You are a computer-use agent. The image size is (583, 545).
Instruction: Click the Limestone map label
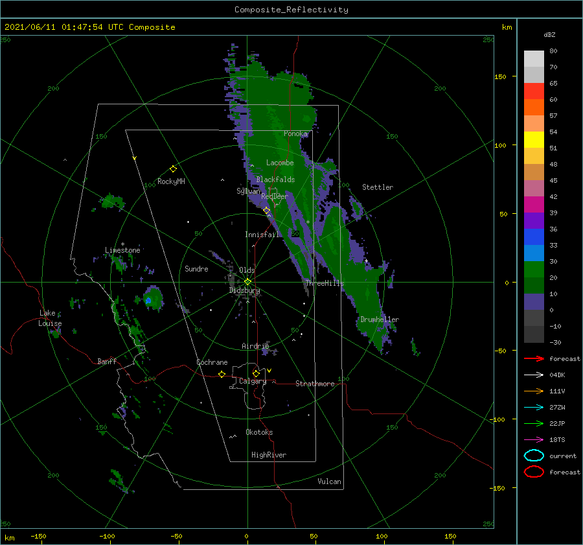122,250
